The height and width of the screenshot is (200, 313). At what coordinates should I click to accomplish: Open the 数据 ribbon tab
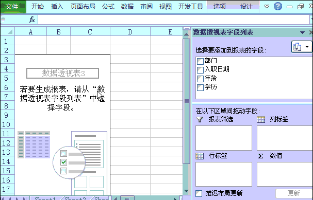pyautogui.click(x=127, y=7)
